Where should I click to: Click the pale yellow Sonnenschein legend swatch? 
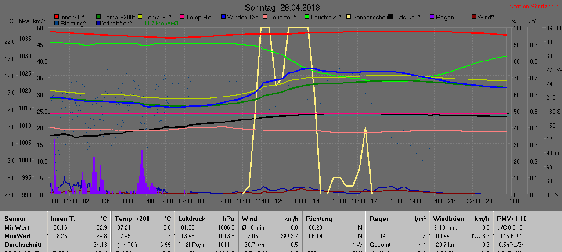click(x=349, y=17)
